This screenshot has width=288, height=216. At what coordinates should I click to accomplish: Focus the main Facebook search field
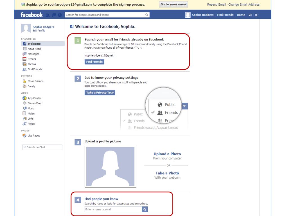coord(105,15)
